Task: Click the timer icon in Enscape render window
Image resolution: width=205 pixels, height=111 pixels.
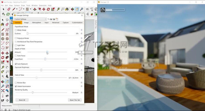Action: 103,10
